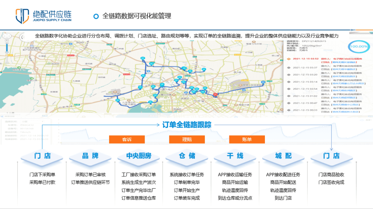Click the 100.00% progress ring
This screenshot has height=209, width=373.
coord(358,46)
